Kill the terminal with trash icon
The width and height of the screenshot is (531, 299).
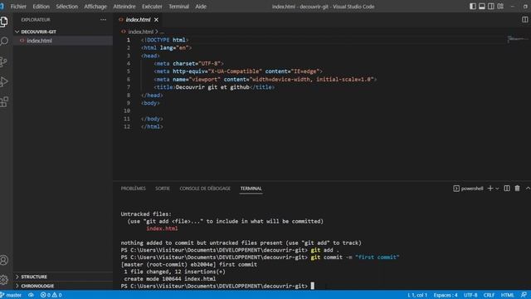click(517, 189)
